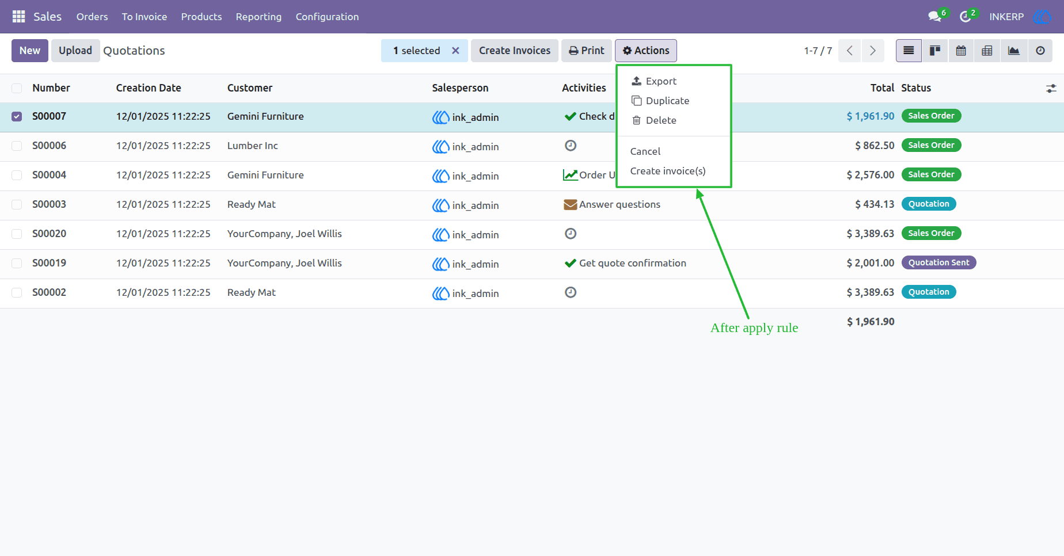Open the Reporting menu
The width and height of the screenshot is (1064, 556).
coord(259,17)
